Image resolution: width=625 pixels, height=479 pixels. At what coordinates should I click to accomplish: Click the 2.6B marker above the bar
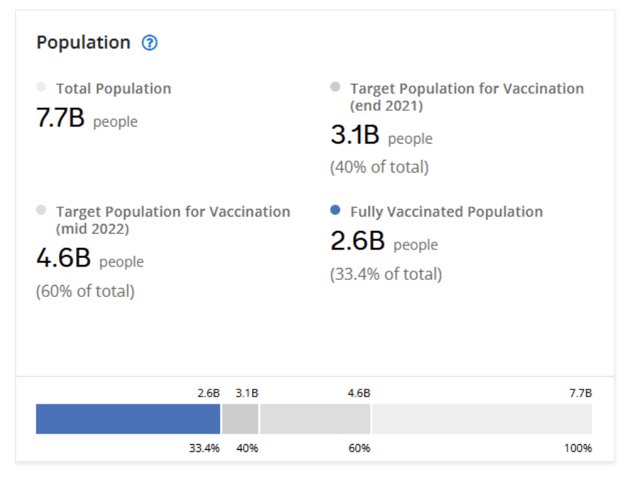point(208,393)
